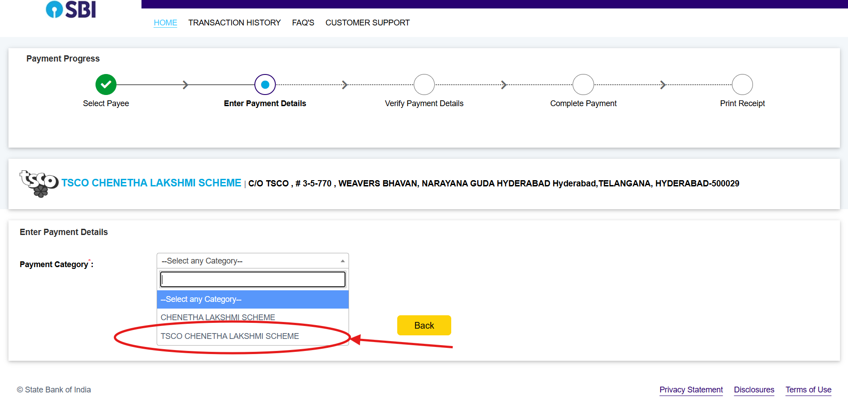Click the Select Payee step label
This screenshot has width=848, height=400.
click(106, 103)
